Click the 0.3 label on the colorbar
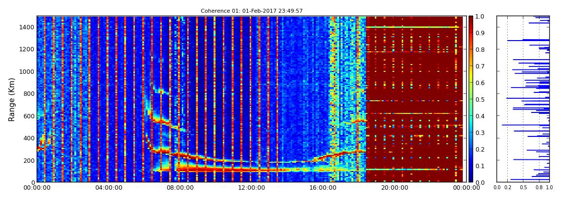The height and width of the screenshot is (199, 562). coord(479,133)
